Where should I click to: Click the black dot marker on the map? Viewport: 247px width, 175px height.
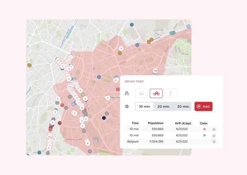[x=104, y=118]
